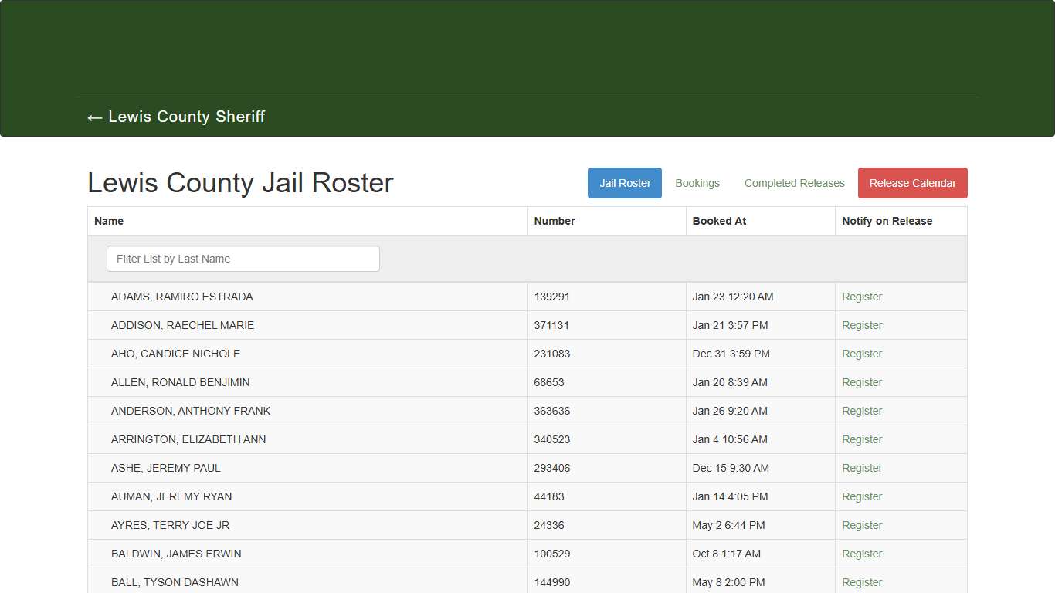Sort roster by the Name column header
This screenshot has width=1055, height=593.
tap(109, 221)
